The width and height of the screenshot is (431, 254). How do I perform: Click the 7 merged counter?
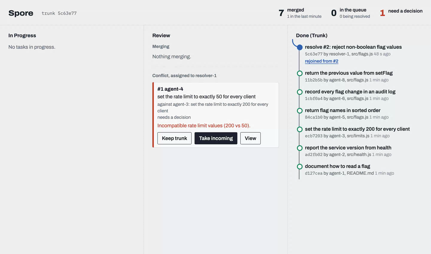point(300,13)
